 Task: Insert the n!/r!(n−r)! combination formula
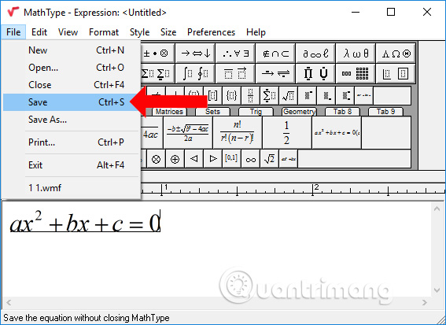tap(238, 133)
